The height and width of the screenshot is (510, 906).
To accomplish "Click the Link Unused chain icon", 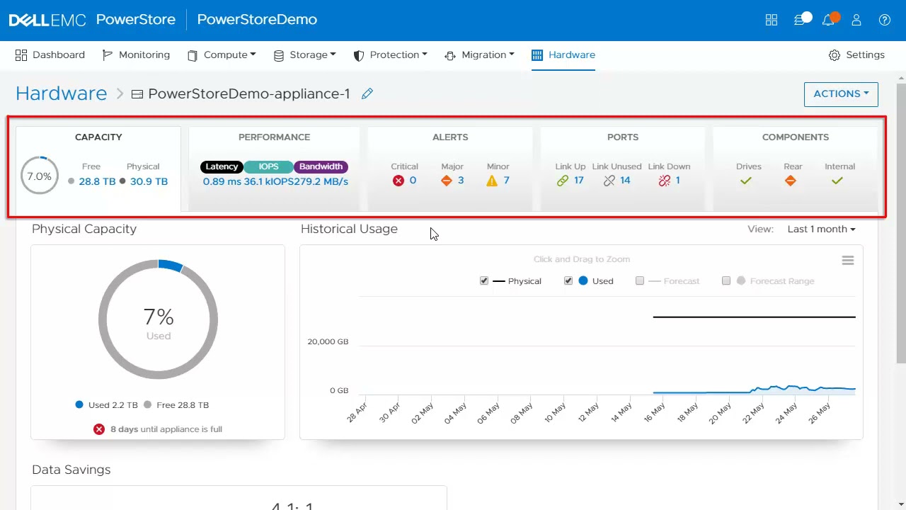I will pos(609,181).
